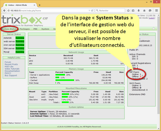The image size is (161, 131).
Task: Click the /boot mount row label
Action: (x=31, y=97)
